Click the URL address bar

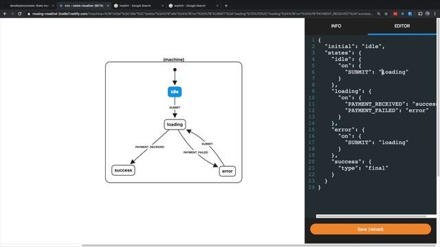(202, 14)
